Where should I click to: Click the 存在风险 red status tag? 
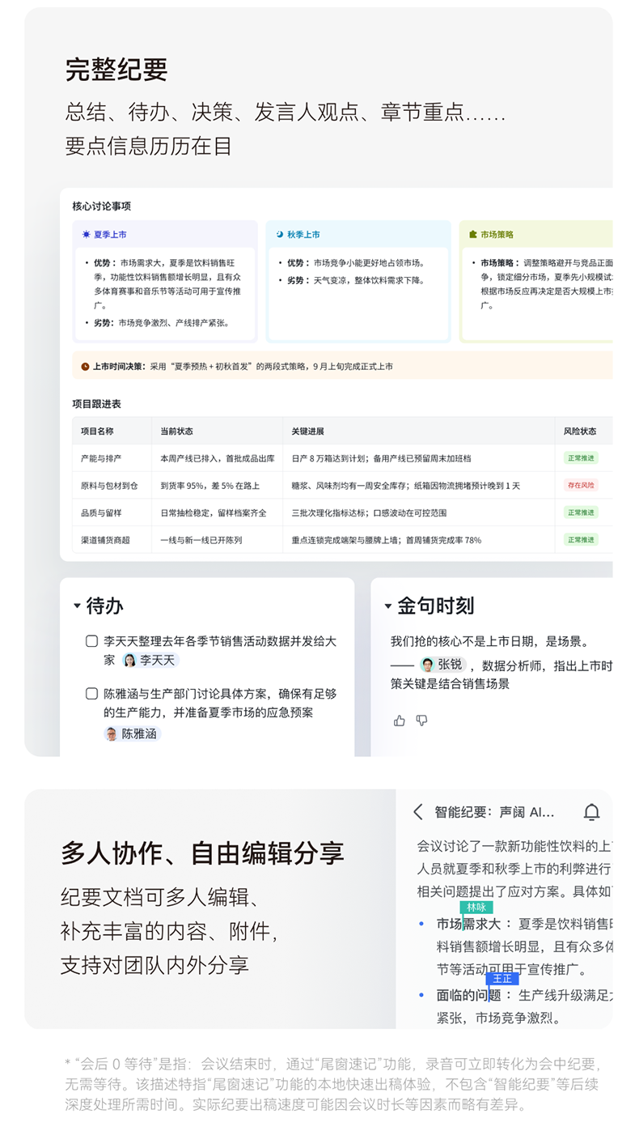click(581, 486)
